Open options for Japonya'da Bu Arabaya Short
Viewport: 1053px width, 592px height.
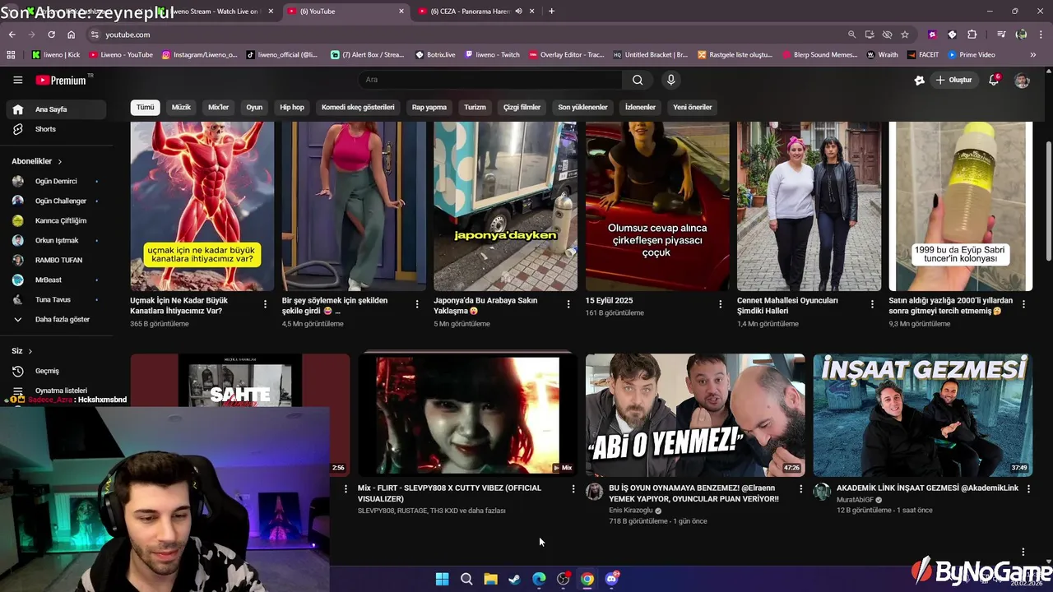568,304
